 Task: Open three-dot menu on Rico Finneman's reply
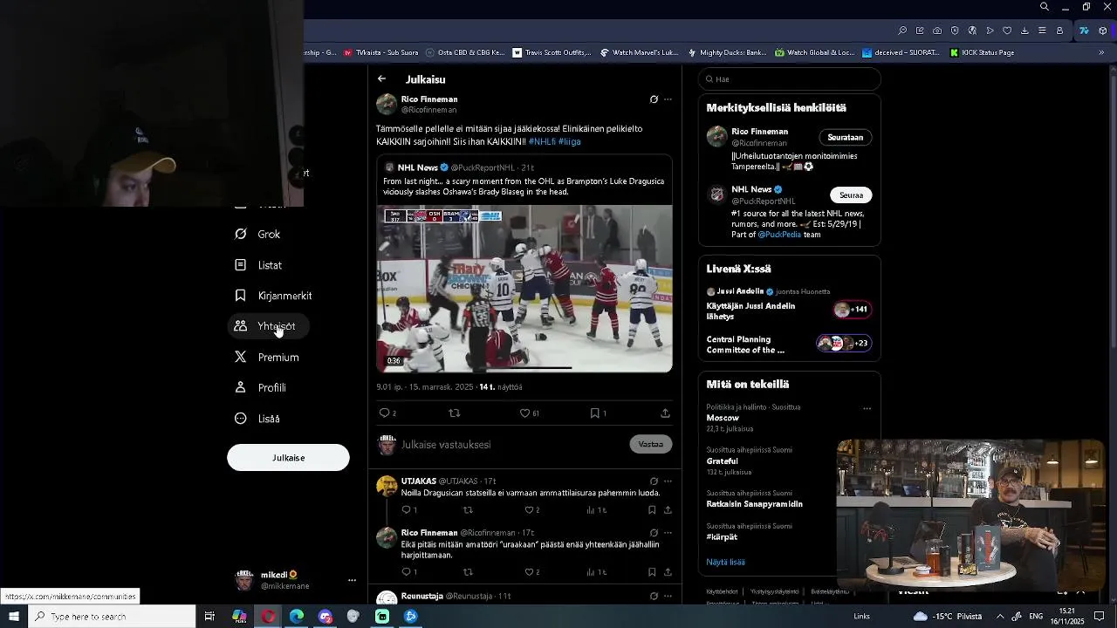coord(668,532)
